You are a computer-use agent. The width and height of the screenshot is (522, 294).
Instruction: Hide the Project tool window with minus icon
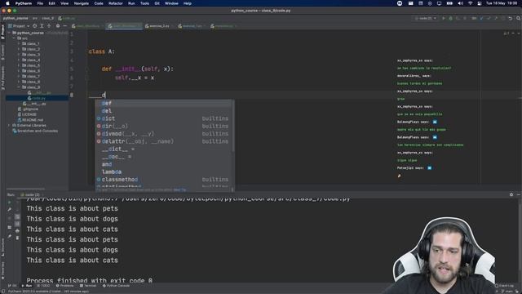coord(65,25)
